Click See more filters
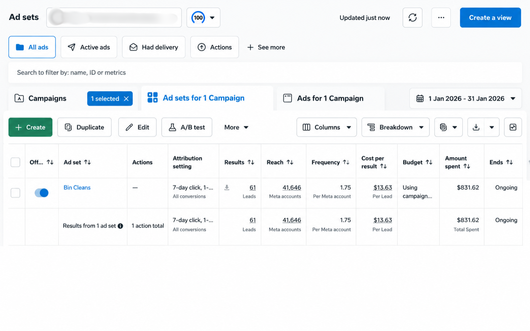This screenshot has width=530, height=331. click(266, 47)
